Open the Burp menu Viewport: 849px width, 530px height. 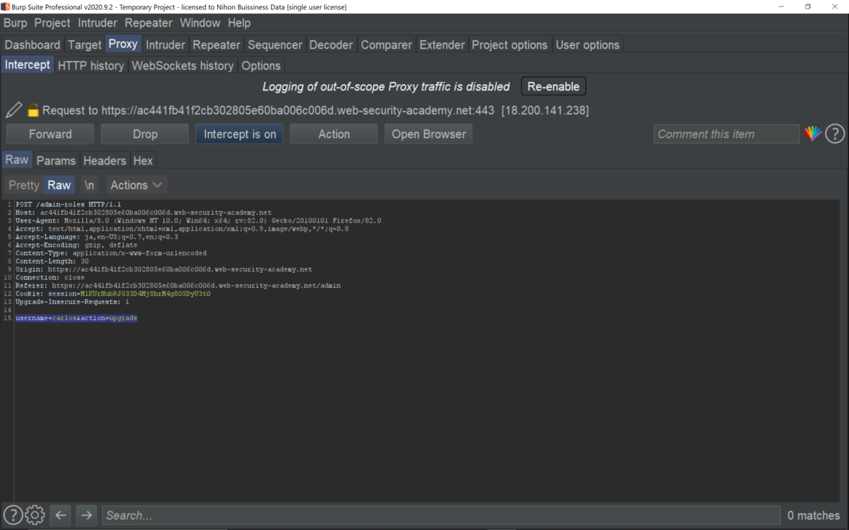coord(15,23)
